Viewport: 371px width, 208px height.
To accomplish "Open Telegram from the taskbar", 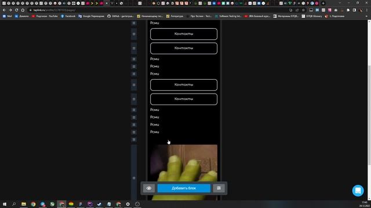I will (x=42, y=204).
